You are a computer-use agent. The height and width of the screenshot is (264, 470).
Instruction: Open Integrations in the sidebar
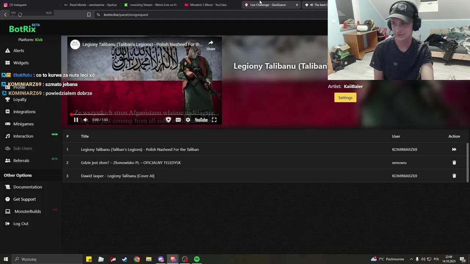click(24, 111)
